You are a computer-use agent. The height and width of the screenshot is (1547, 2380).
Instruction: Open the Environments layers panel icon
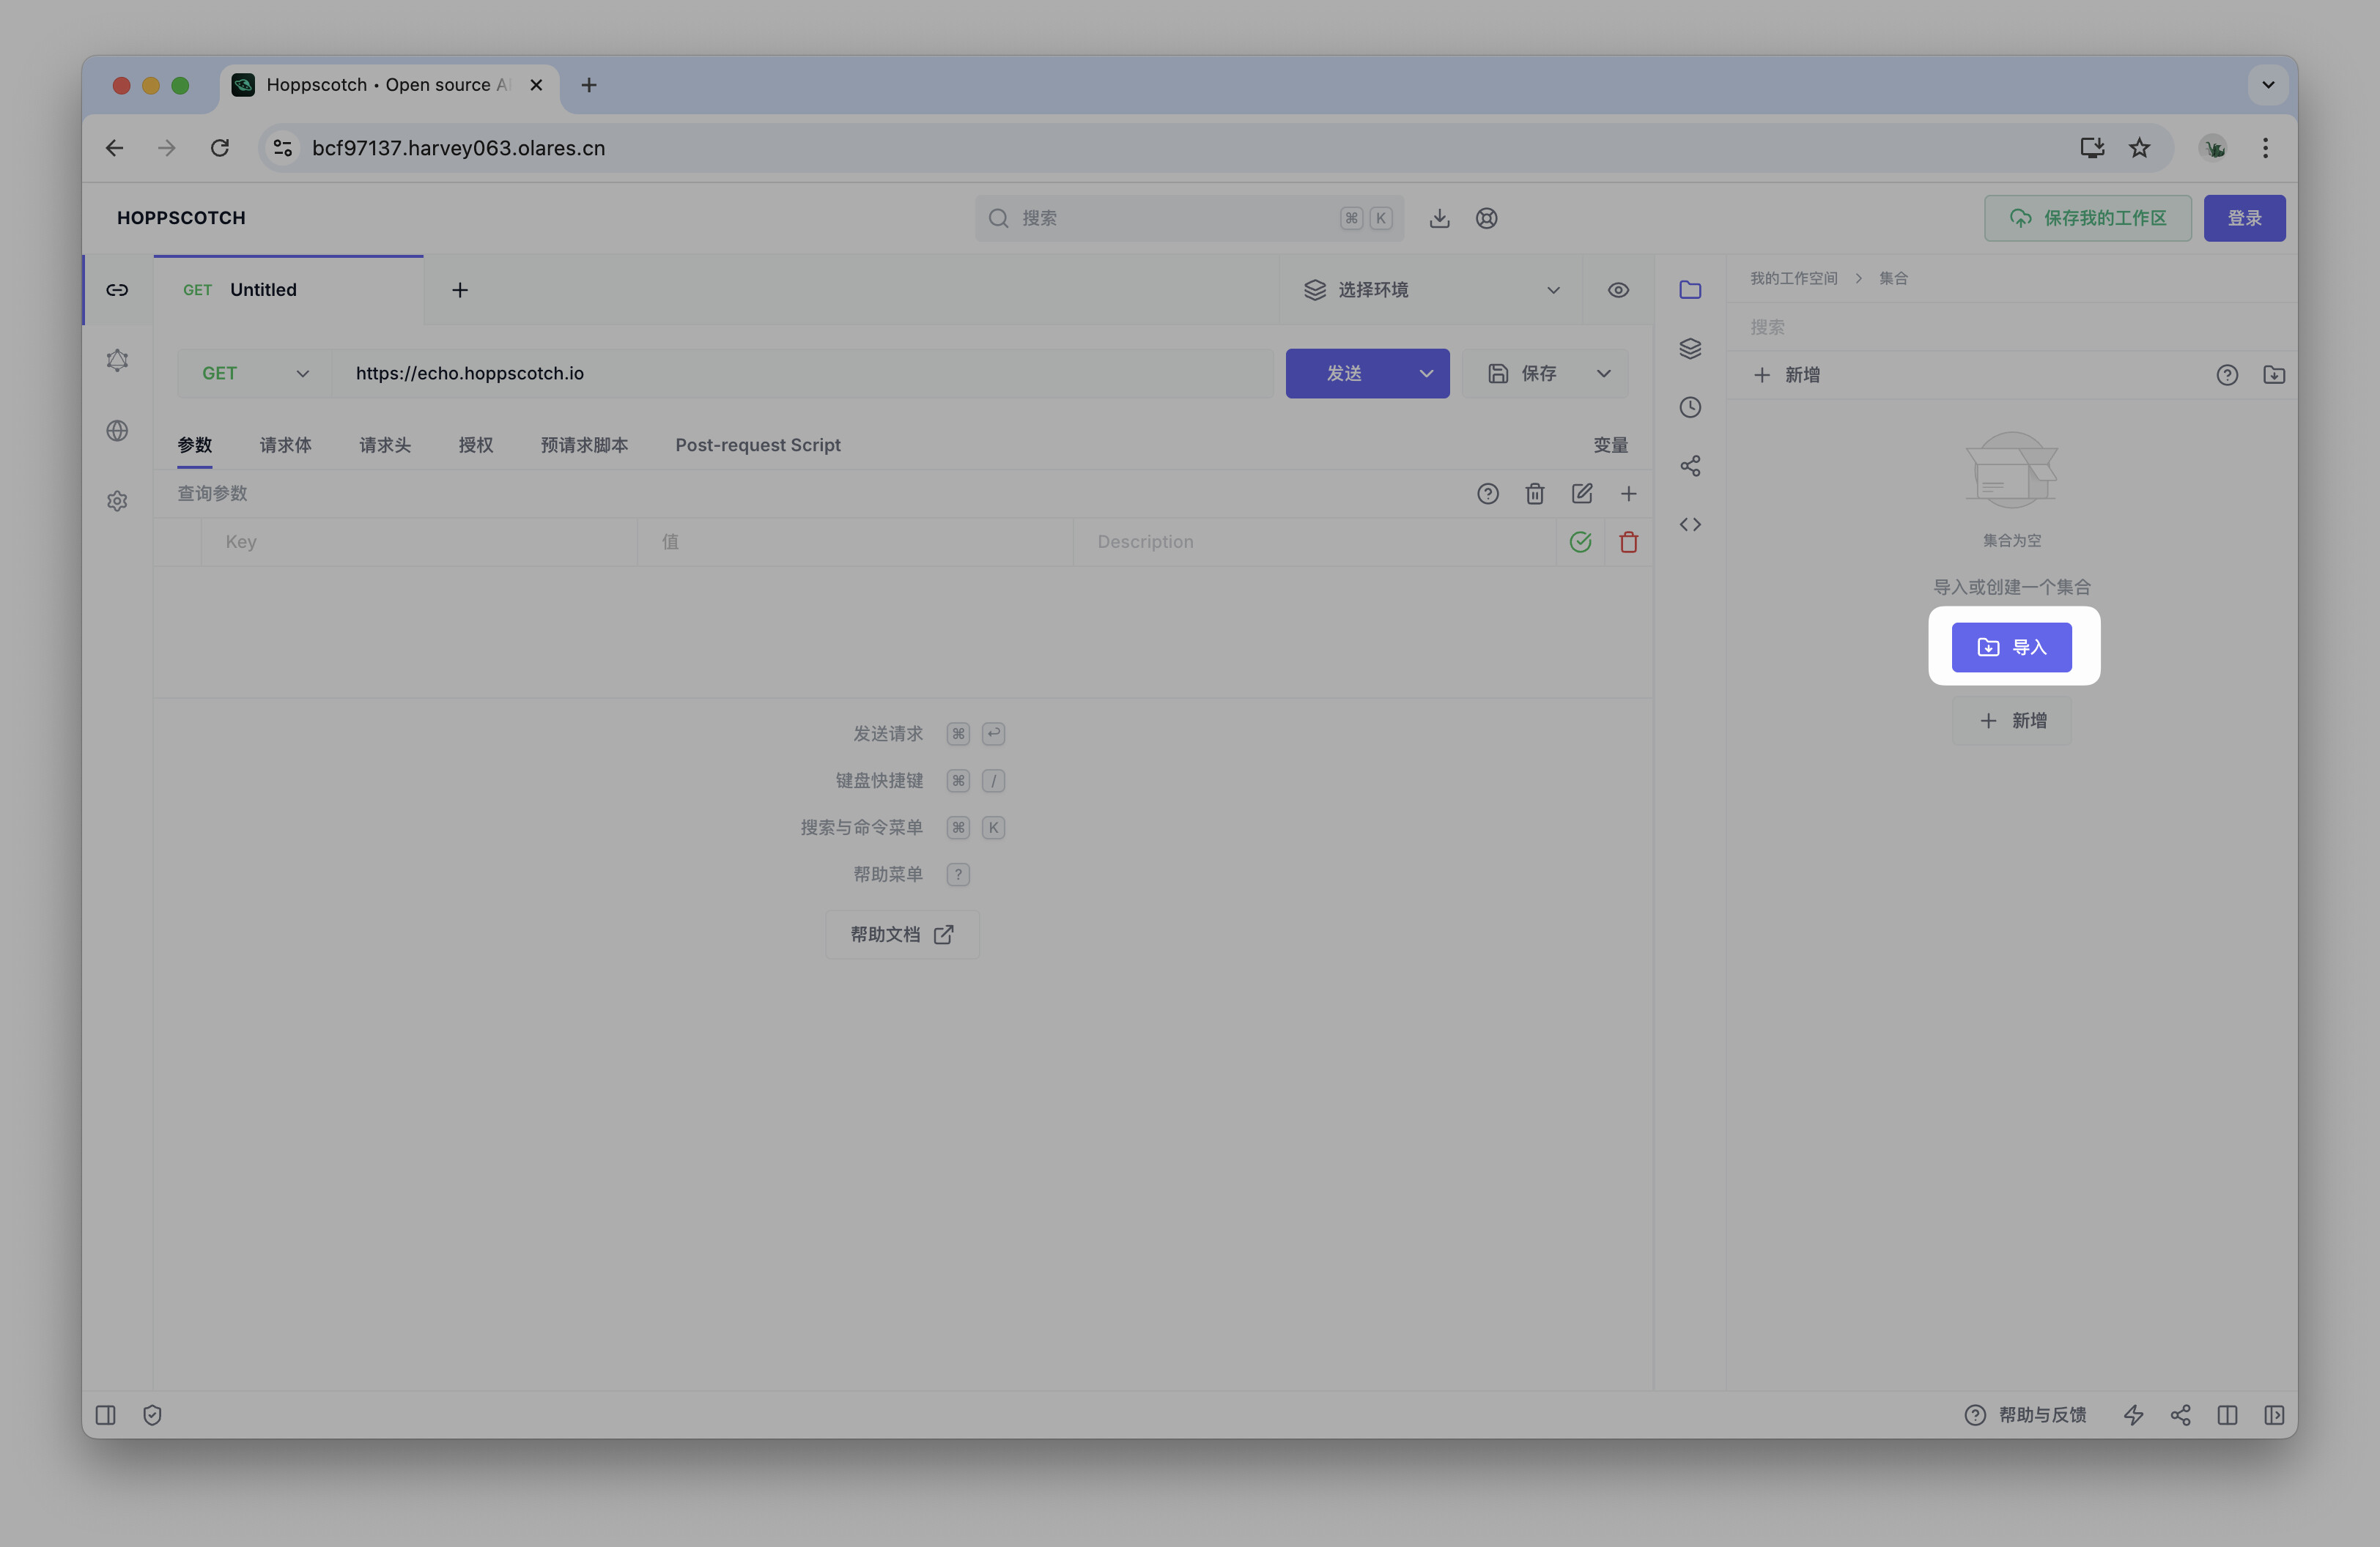tap(1690, 348)
